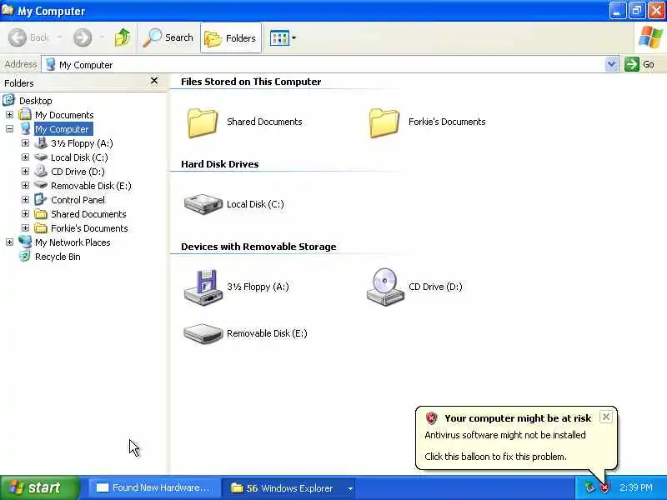Expand Shared Documents tree node

[x=25, y=214]
